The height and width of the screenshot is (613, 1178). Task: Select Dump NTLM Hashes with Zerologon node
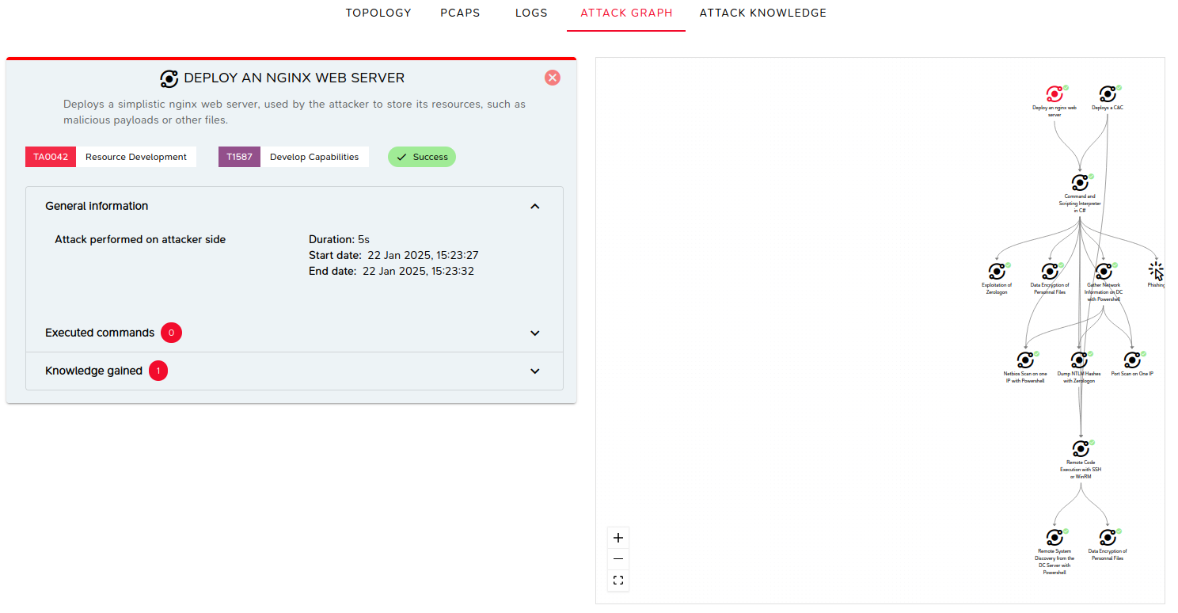point(1079,360)
